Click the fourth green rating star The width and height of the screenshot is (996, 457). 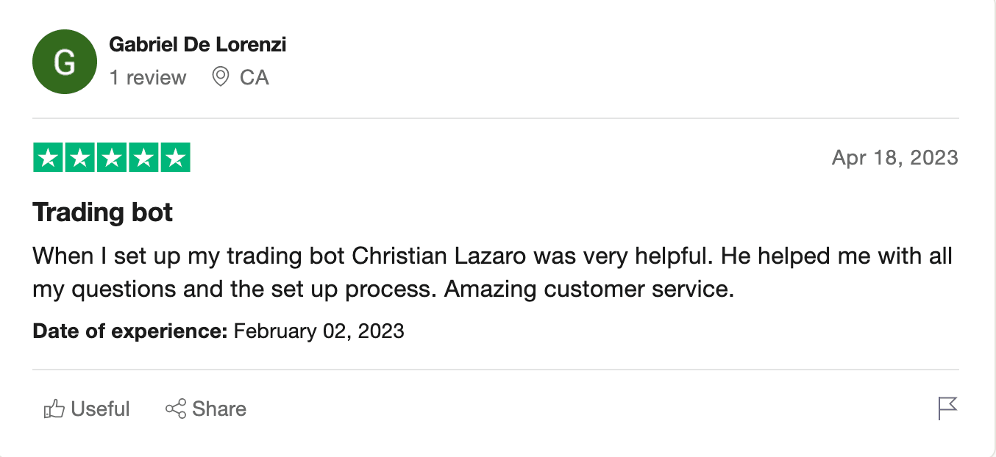tap(143, 157)
